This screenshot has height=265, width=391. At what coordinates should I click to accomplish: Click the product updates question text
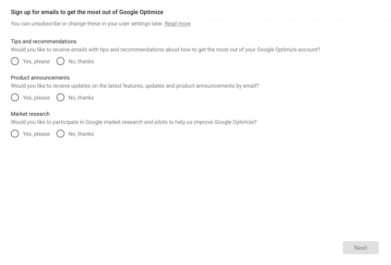pos(134,85)
